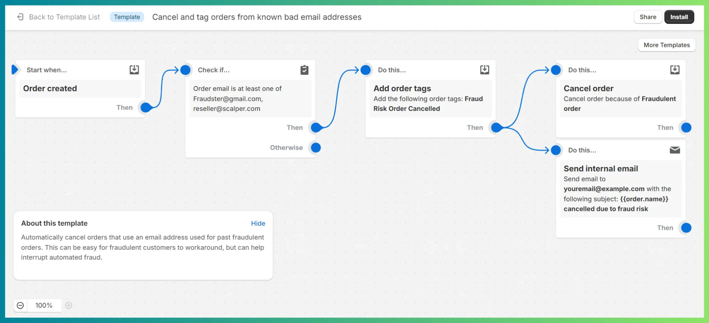The image size is (709, 323).
Task: Click the blue start arrow on Order created card
Action: tap(15, 69)
